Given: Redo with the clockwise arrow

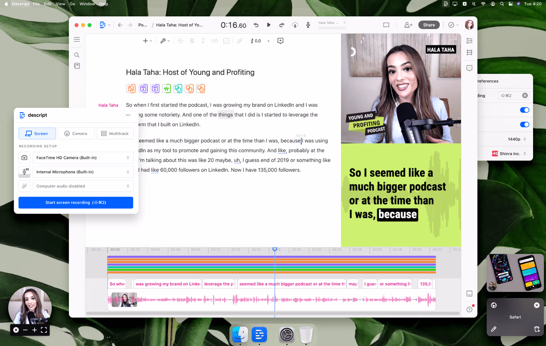Looking at the screenshot, I should tap(282, 25).
